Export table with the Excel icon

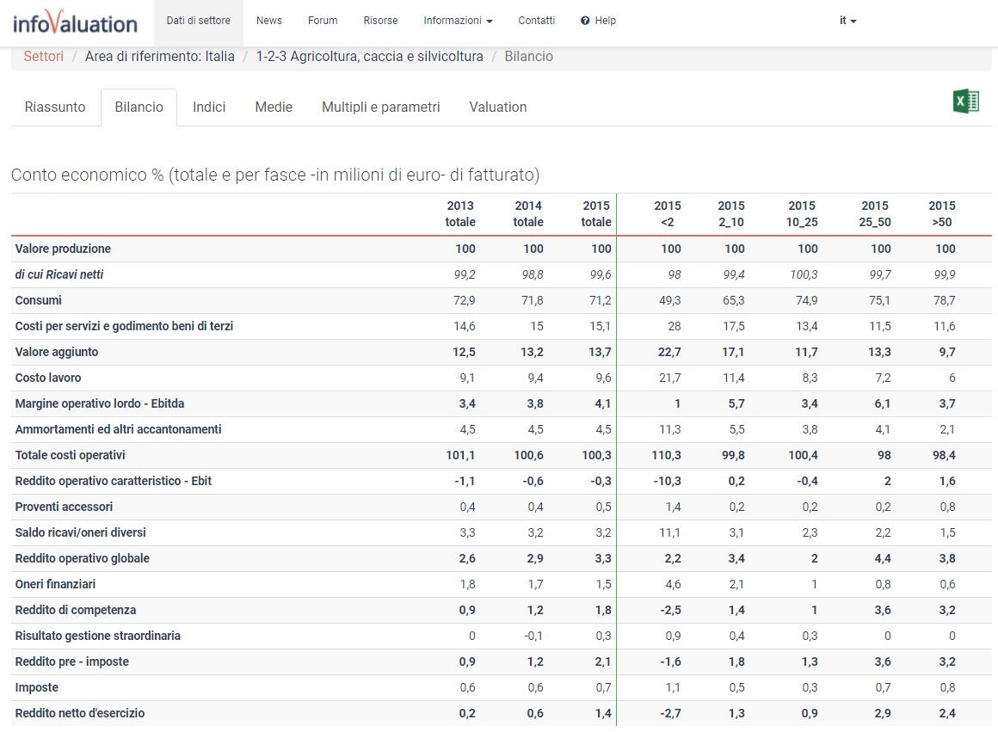965,101
